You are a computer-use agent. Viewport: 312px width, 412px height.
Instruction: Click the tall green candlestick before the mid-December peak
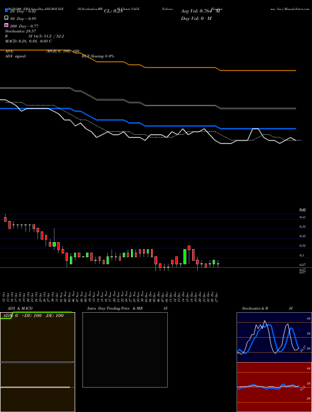pos(185,257)
